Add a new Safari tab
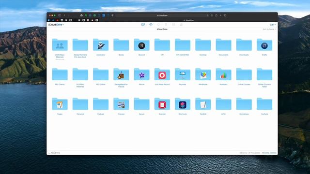310x174 pixels. click(221, 15)
